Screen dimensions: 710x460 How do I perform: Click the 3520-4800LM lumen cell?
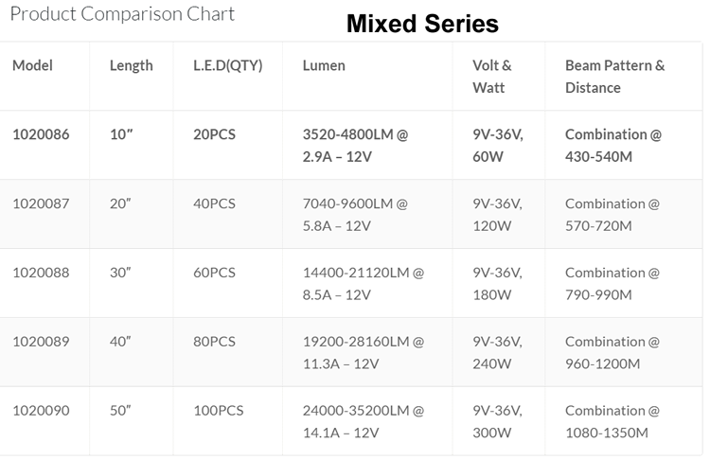pos(355,146)
